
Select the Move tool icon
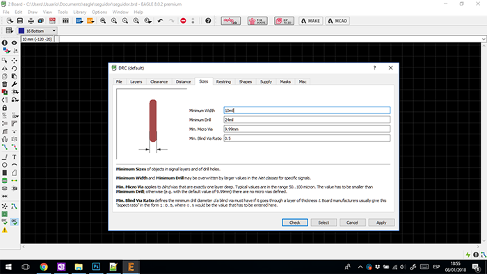point(15,61)
